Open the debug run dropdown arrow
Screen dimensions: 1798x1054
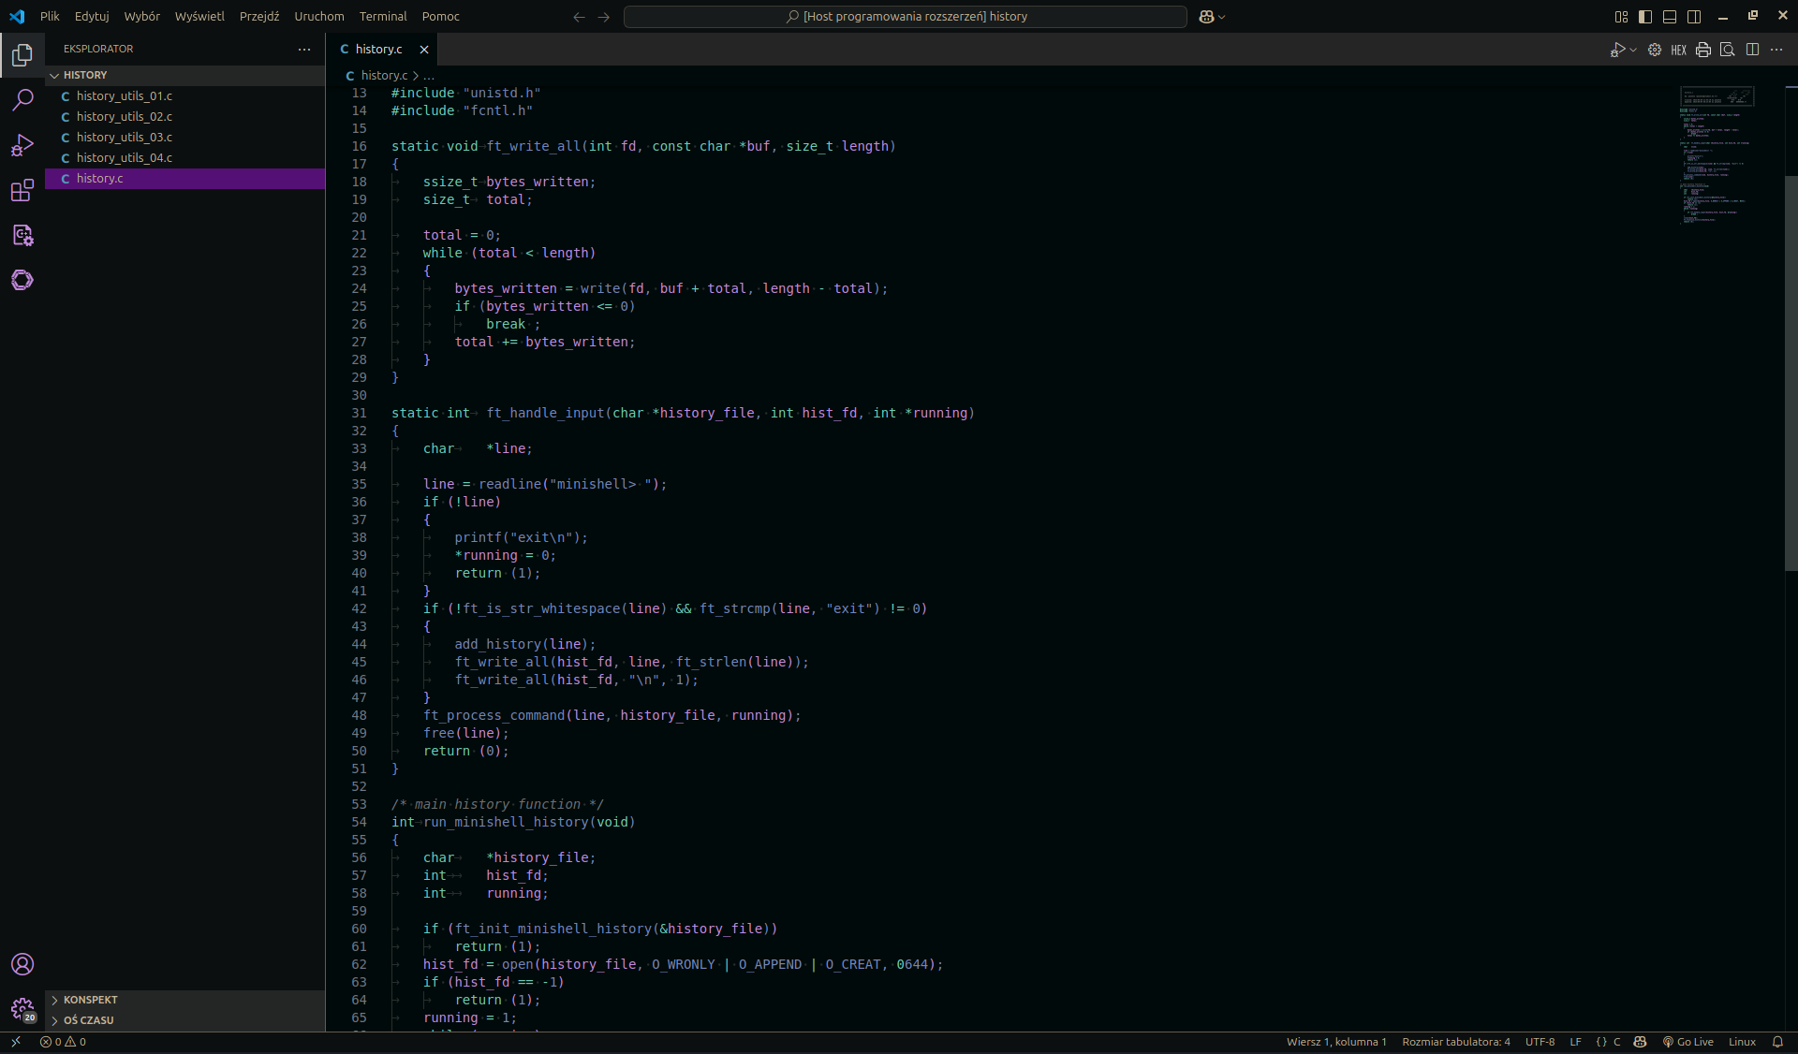pyautogui.click(x=1633, y=50)
